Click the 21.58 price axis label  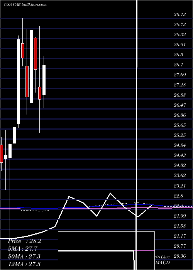coord(180,226)
